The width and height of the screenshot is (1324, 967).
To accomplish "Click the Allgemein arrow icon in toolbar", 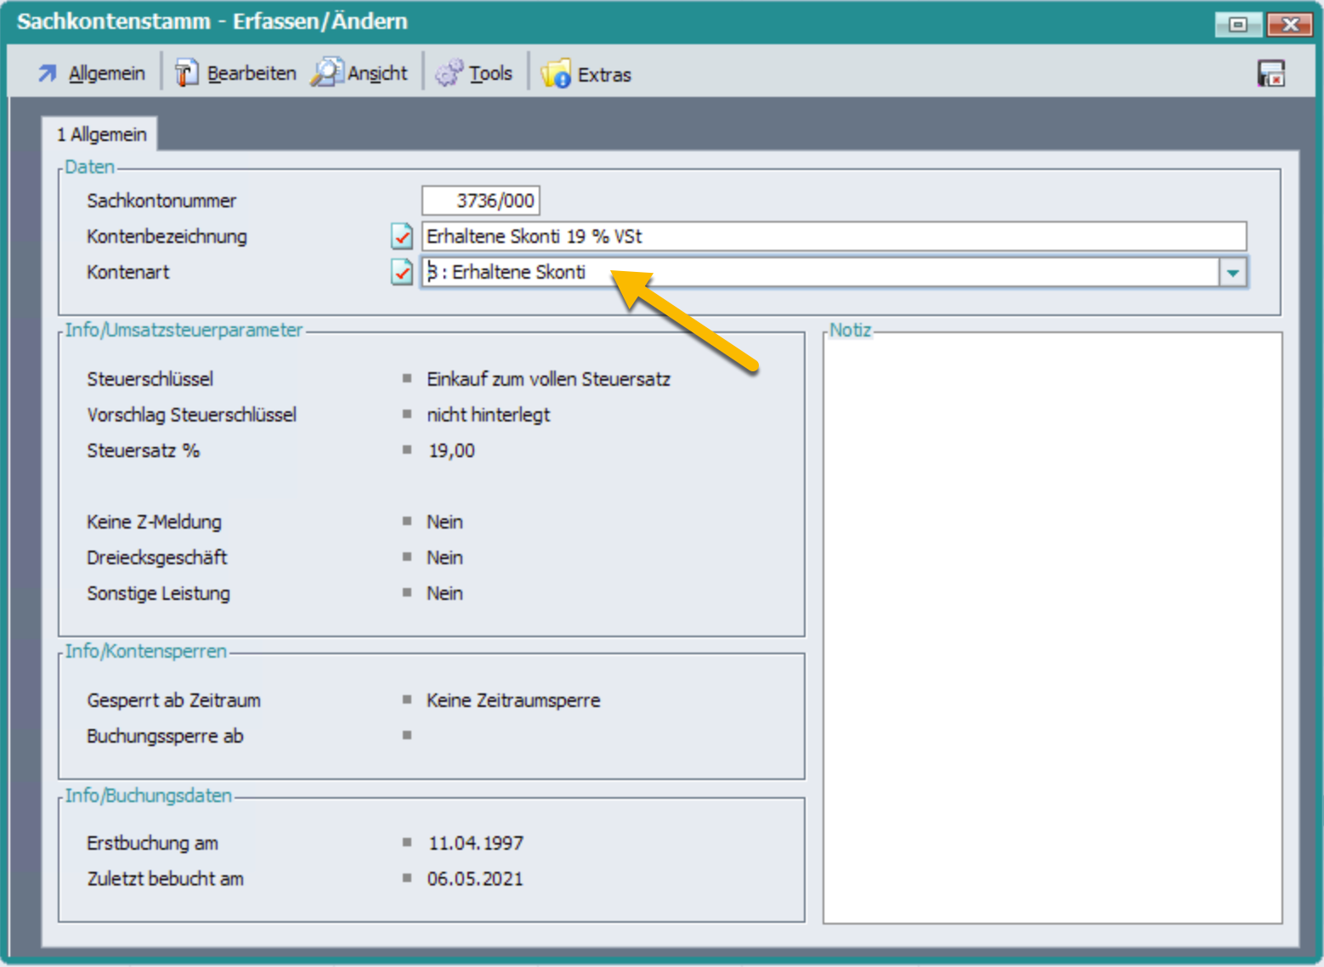I will [48, 74].
